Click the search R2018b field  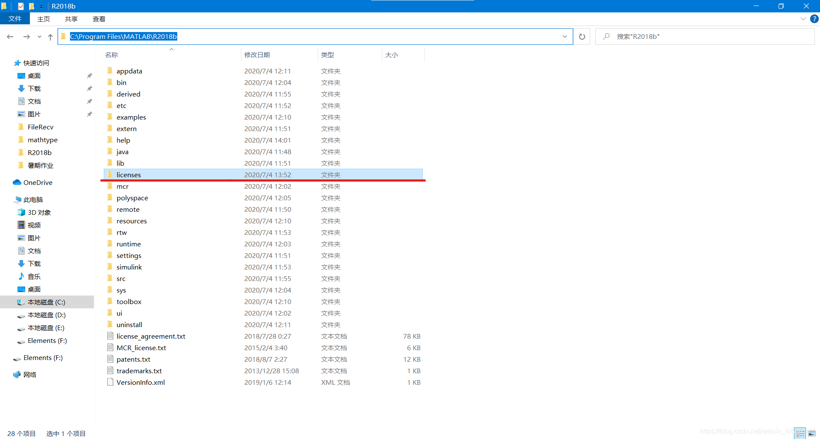click(x=705, y=37)
